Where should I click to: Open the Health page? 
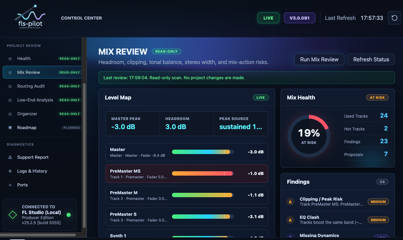tap(42, 59)
